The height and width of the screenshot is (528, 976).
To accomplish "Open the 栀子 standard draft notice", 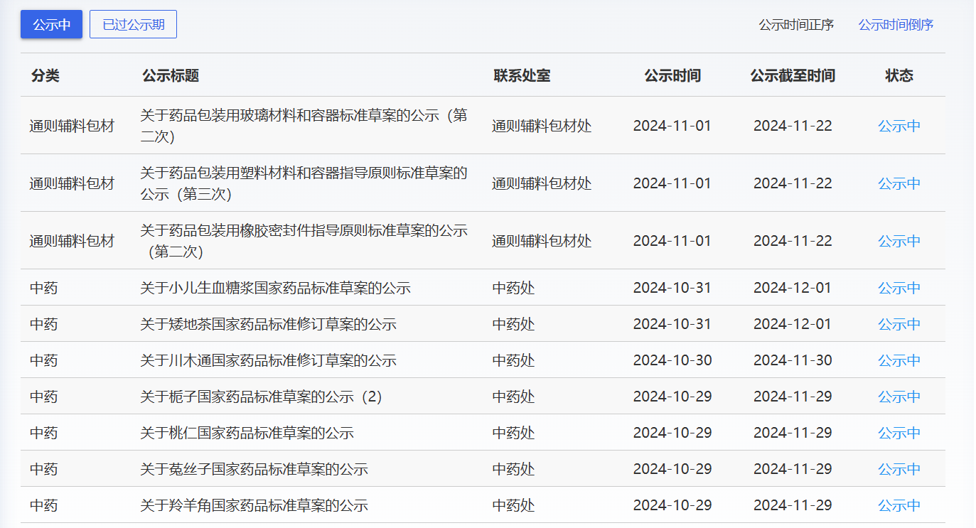I will (x=261, y=397).
